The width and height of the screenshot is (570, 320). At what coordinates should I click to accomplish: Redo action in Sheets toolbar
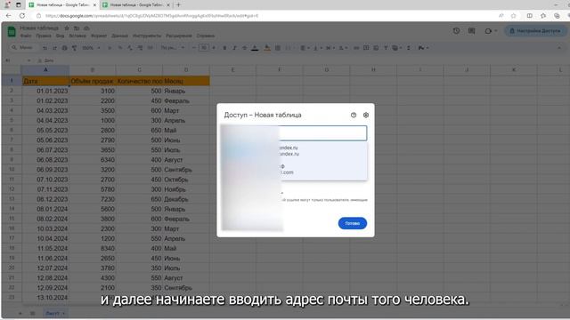click(x=54, y=48)
